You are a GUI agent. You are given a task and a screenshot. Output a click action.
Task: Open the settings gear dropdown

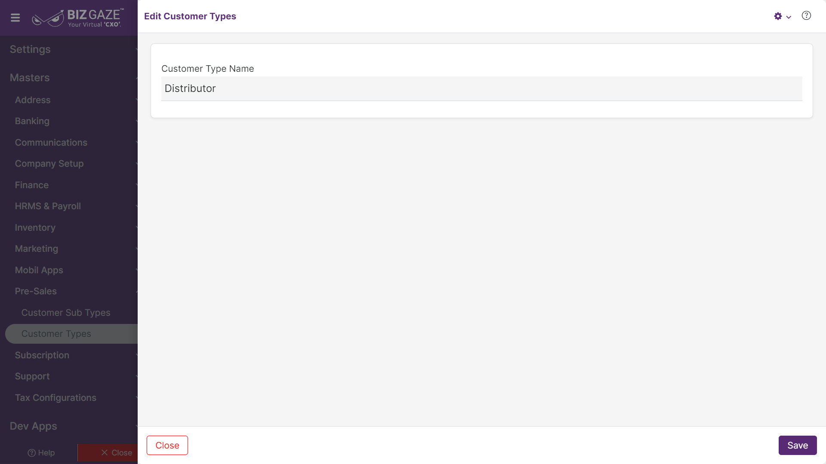[x=782, y=16]
